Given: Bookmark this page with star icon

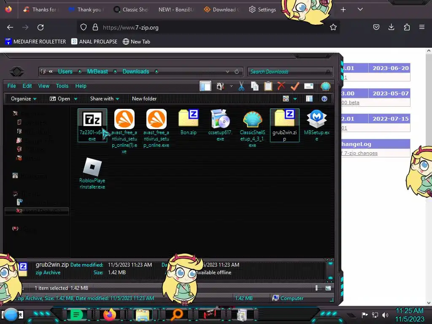Looking at the screenshot, I should click(333, 27).
